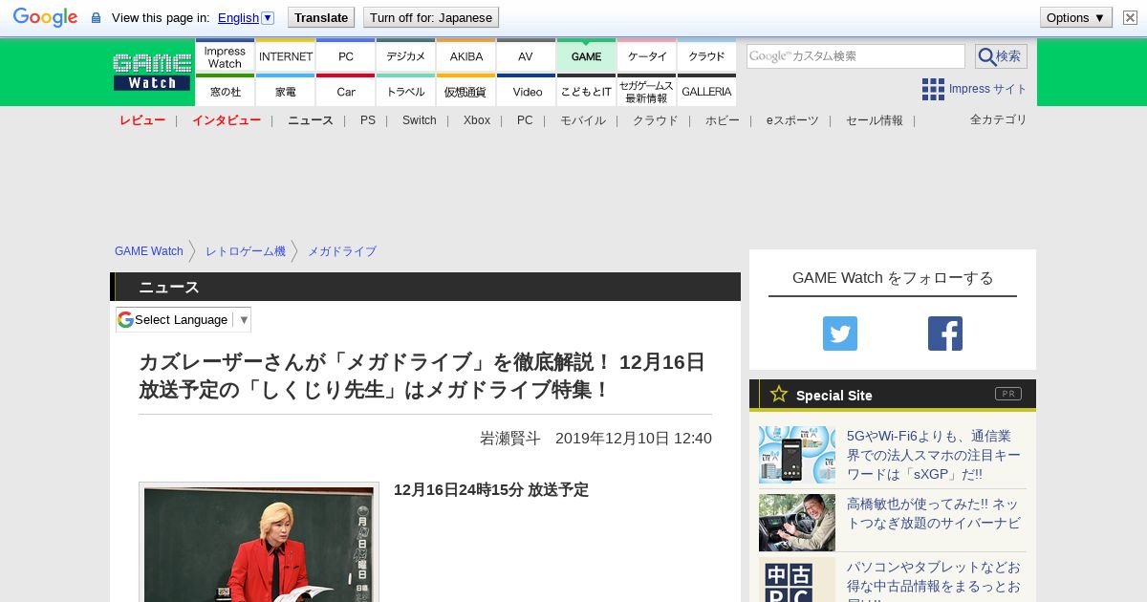The height and width of the screenshot is (602, 1147).
Task: Open the PC site tab
Action: tap(346, 56)
